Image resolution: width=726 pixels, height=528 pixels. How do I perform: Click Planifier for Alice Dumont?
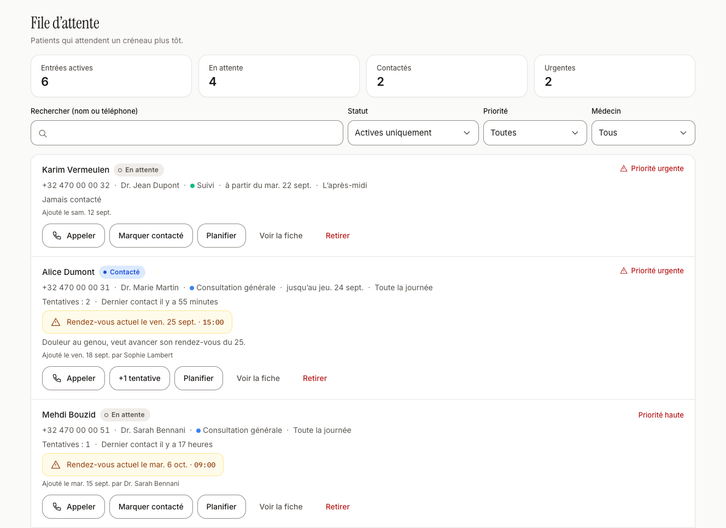[x=198, y=378]
